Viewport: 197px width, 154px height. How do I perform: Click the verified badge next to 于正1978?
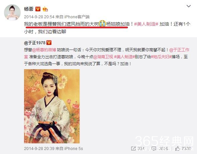pos(49,43)
